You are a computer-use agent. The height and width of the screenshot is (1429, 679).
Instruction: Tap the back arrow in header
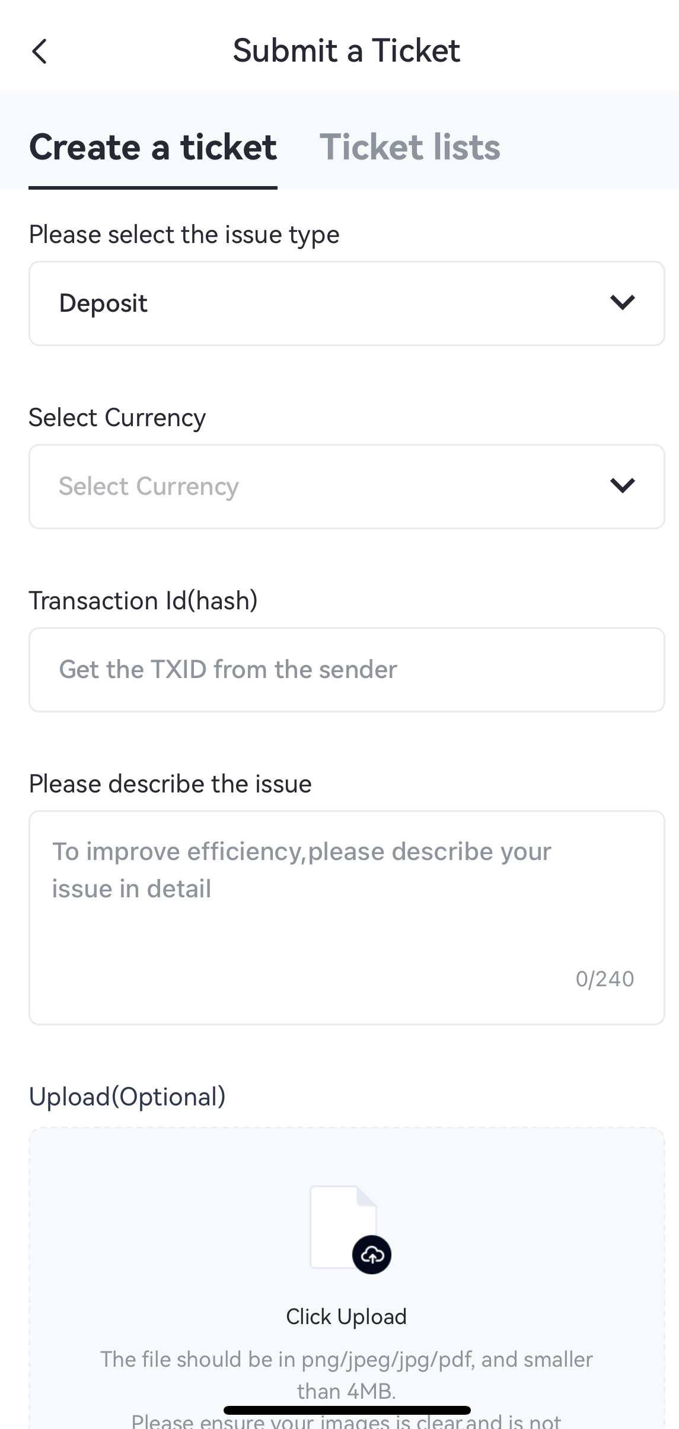coord(39,51)
